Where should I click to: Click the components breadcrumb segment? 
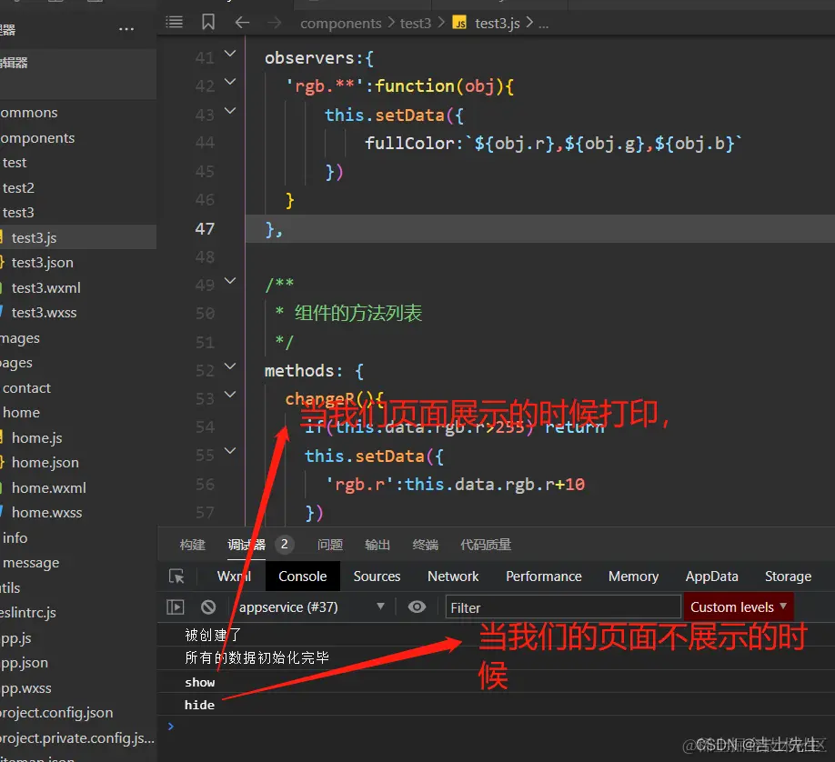[341, 24]
